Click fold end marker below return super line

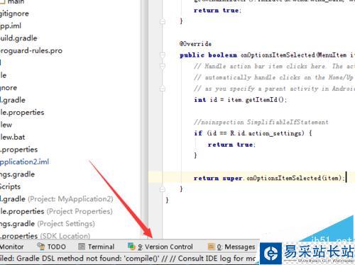163,189
